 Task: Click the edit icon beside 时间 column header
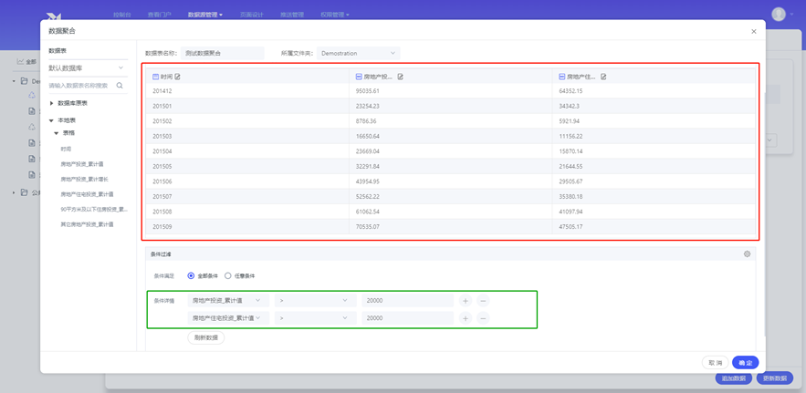click(x=178, y=77)
